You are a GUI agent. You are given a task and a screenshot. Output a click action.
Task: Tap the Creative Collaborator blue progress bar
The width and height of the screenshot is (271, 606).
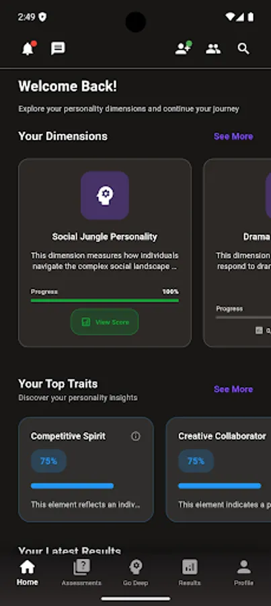pos(220,486)
